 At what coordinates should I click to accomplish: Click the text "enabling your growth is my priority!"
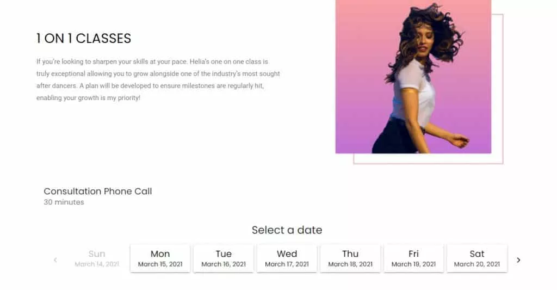(88, 98)
